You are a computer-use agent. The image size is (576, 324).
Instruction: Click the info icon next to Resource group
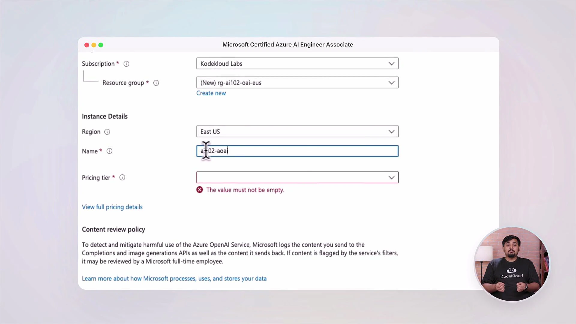(156, 83)
